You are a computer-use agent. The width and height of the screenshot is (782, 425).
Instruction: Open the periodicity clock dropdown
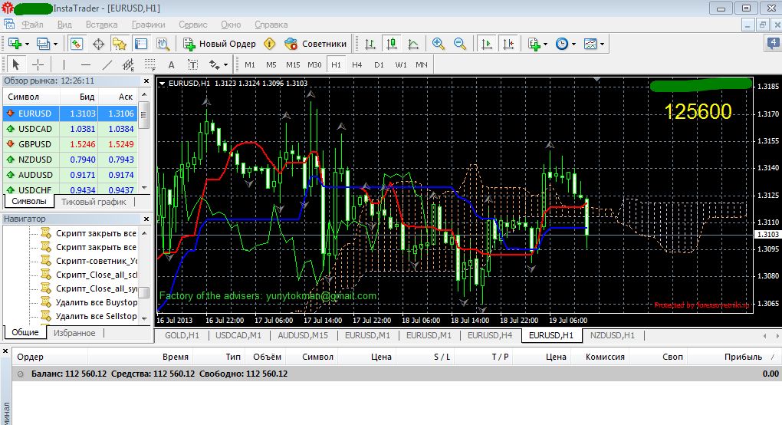point(566,44)
